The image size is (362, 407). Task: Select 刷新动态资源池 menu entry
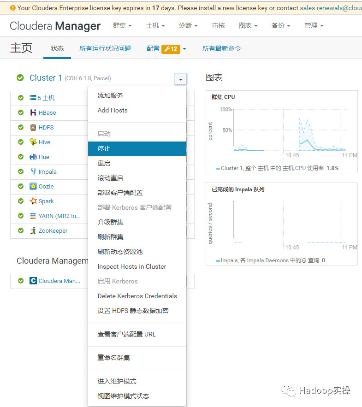click(x=137, y=252)
